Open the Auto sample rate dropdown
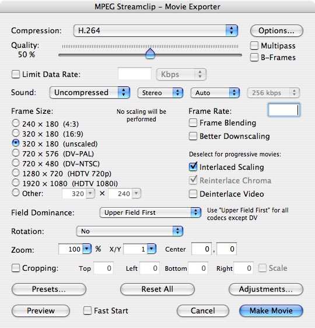 tap(215, 93)
